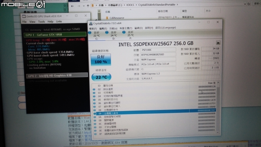Click 本機 breadcrumb in Explorer address bar
The image size is (261, 147).
click(x=101, y=5)
